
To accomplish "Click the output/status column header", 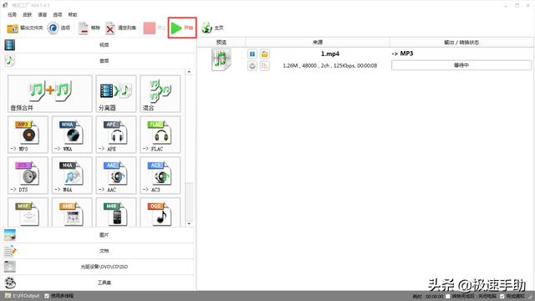I will point(461,43).
